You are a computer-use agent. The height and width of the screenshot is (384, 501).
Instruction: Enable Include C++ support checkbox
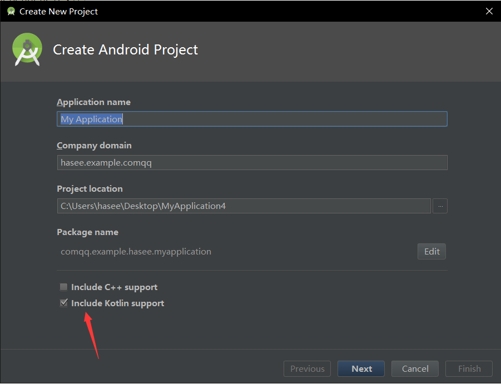[63, 287]
